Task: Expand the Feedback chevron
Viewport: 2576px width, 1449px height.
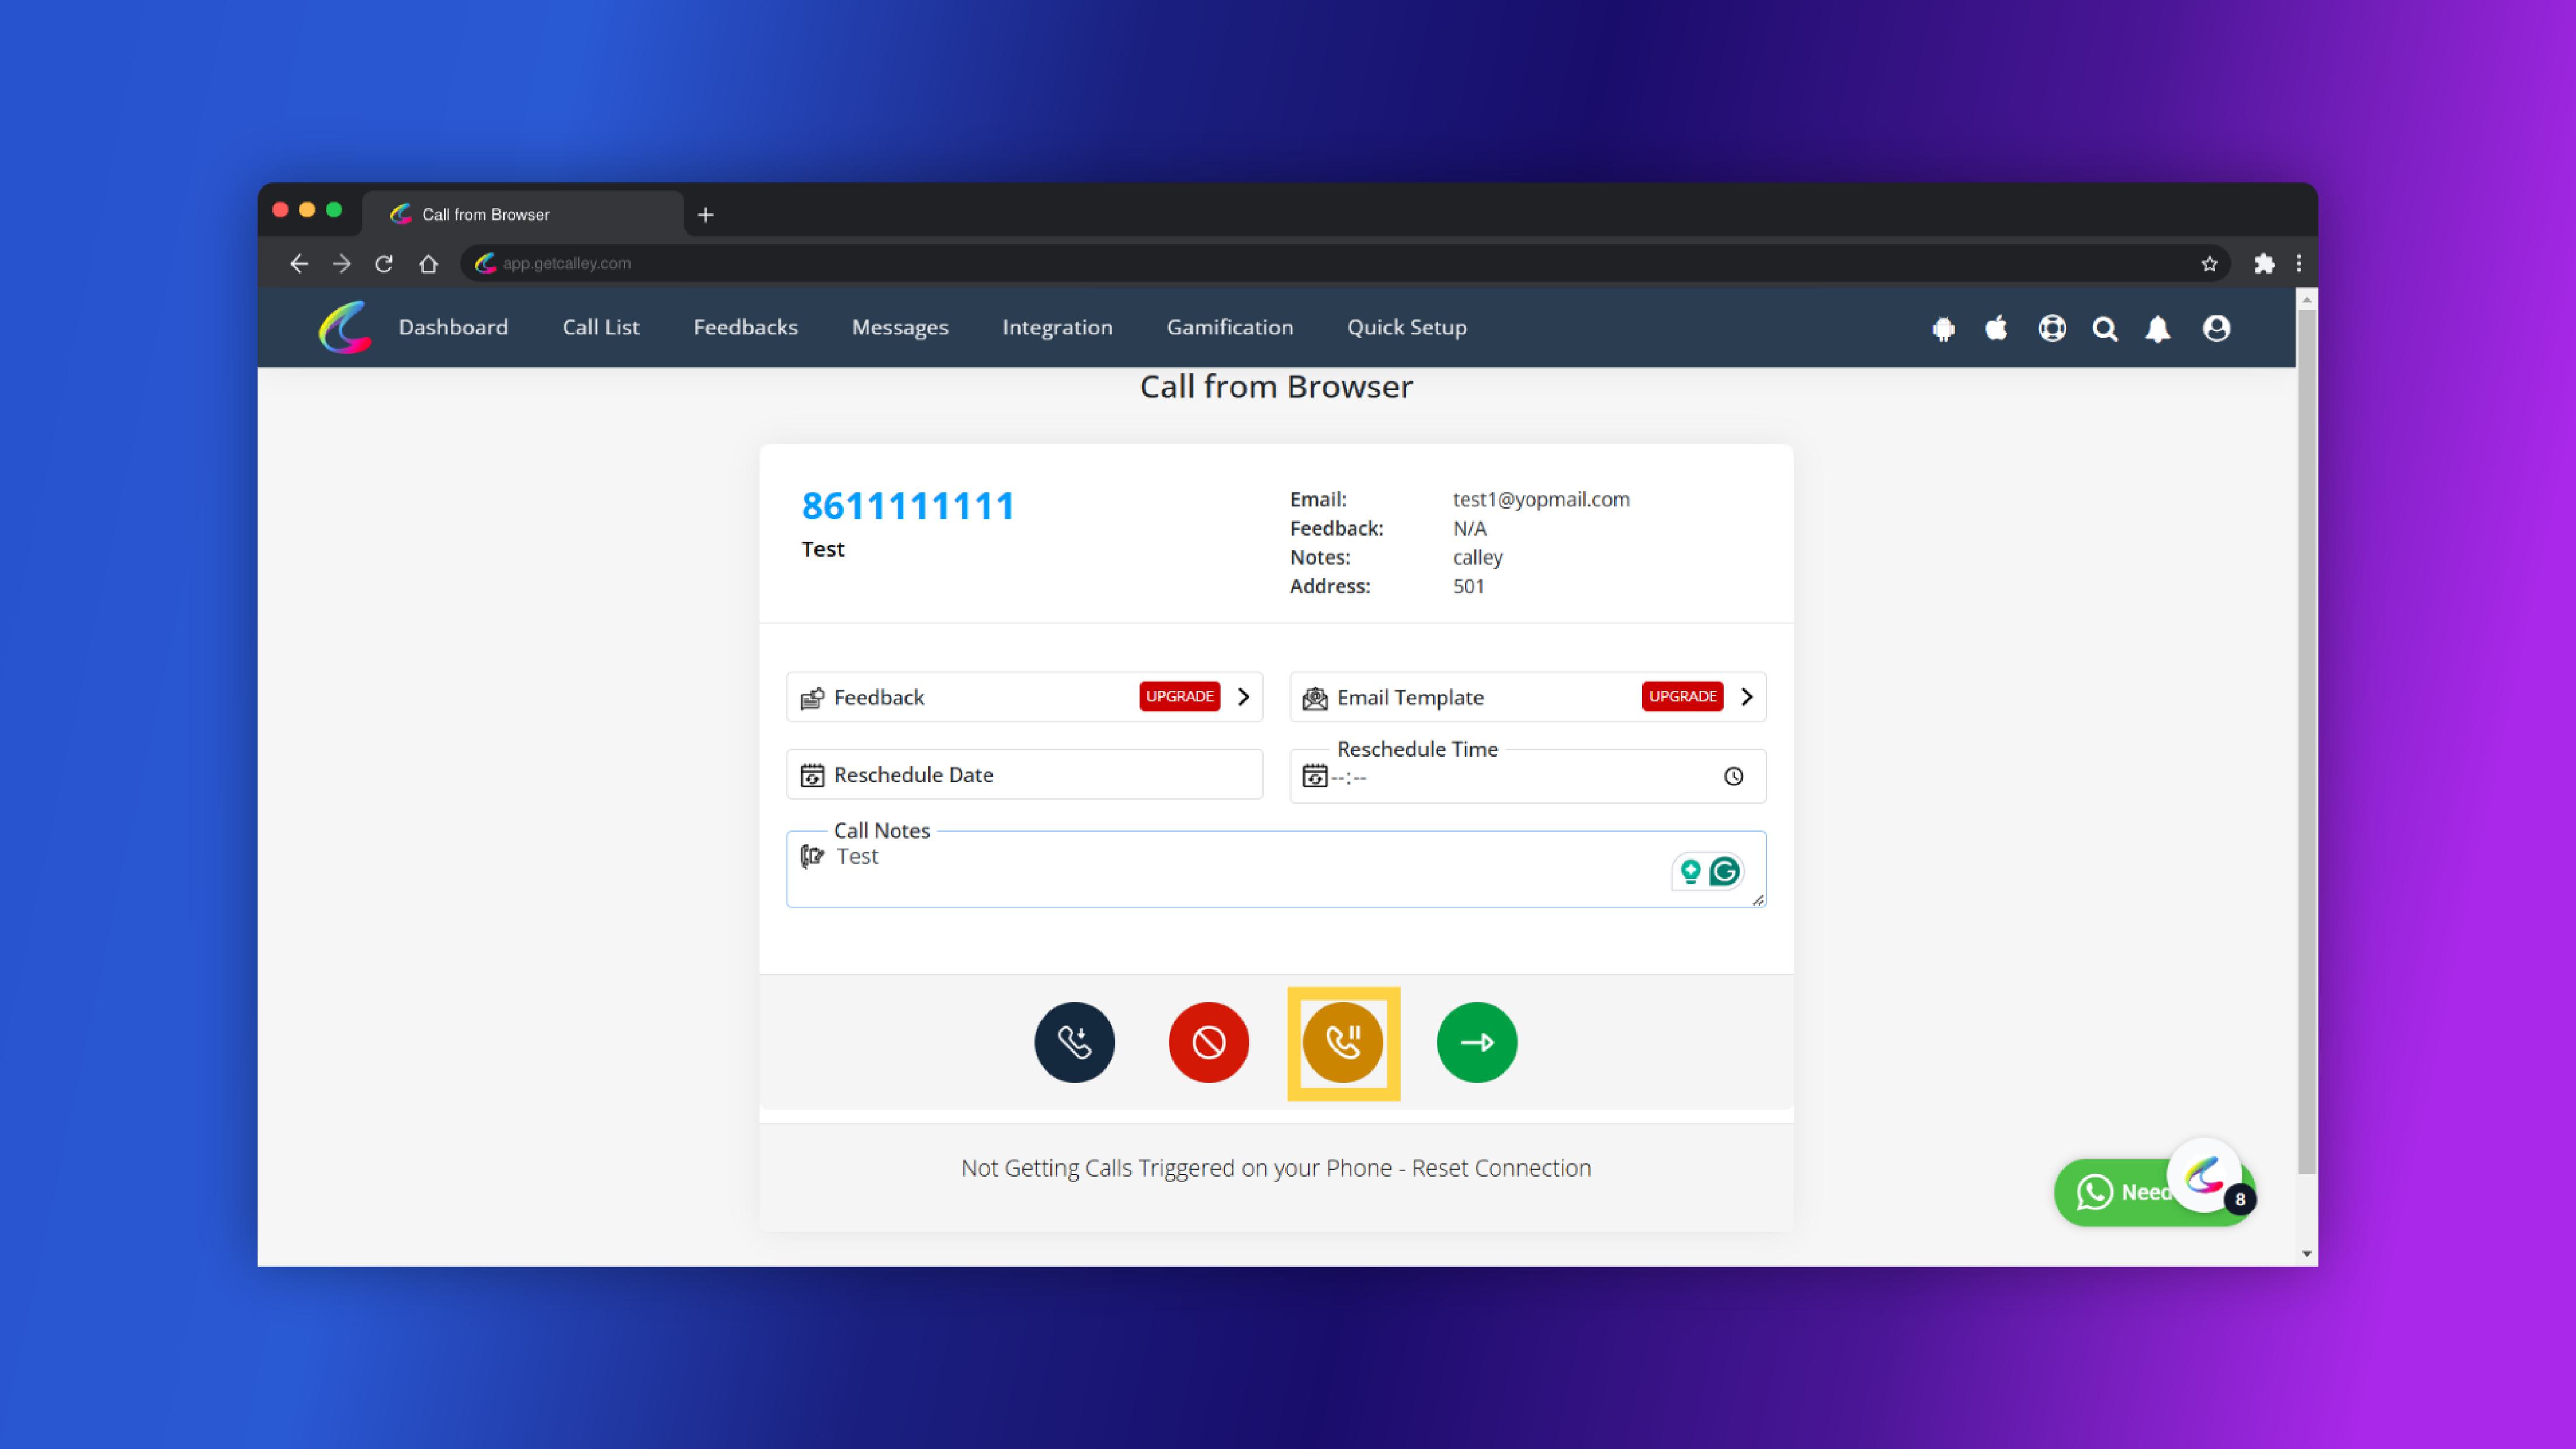Action: tap(1243, 696)
